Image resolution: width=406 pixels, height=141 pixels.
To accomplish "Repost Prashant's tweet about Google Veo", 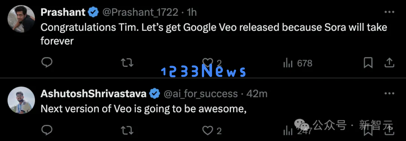I will coord(127,63).
